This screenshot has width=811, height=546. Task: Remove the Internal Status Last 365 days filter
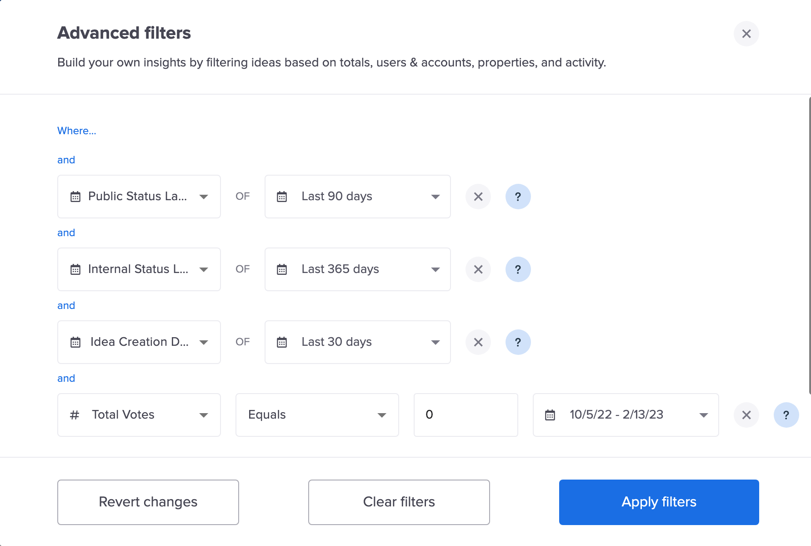(478, 269)
